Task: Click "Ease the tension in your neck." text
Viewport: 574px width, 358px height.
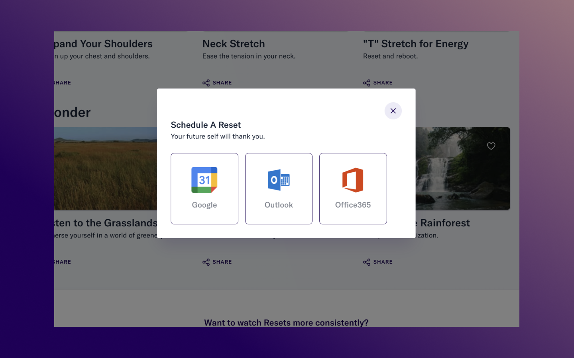Action: pyautogui.click(x=249, y=56)
